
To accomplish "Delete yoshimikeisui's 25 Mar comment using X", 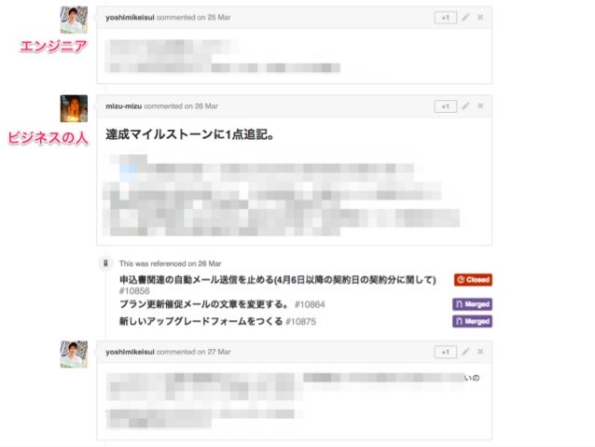I will click(x=480, y=17).
